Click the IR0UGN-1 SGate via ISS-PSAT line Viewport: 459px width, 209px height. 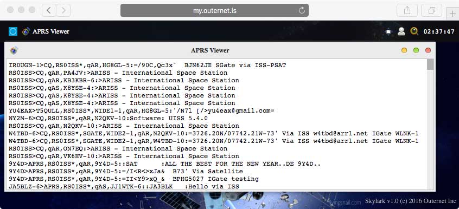pos(147,65)
